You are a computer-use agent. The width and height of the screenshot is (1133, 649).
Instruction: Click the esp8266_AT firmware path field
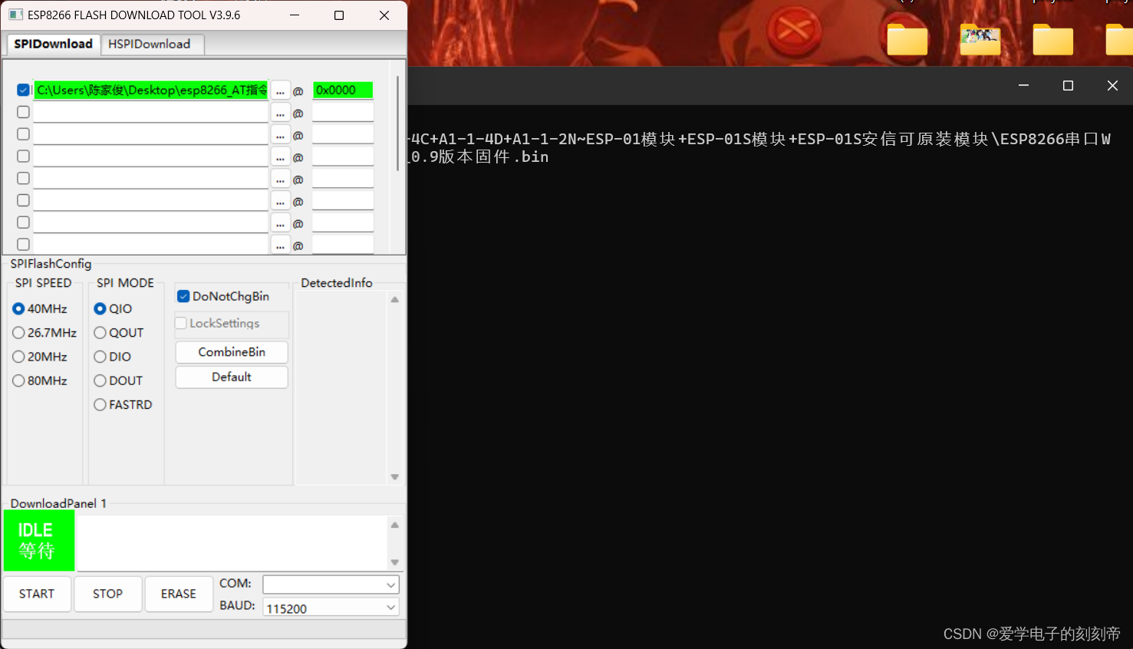pyautogui.click(x=151, y=90)
